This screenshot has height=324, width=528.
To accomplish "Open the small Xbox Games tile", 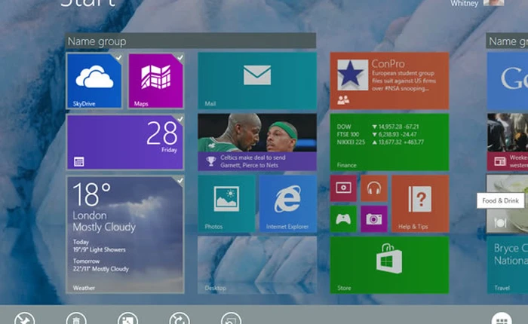I will coord(343,219).
